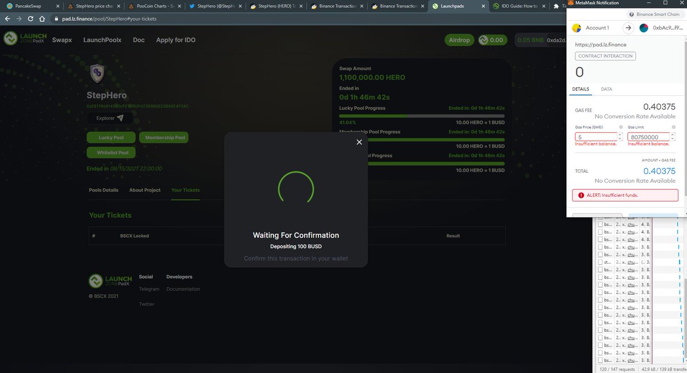Open the Pools Details tab
This screenshot has width=687, height=373.
[103, 190]
